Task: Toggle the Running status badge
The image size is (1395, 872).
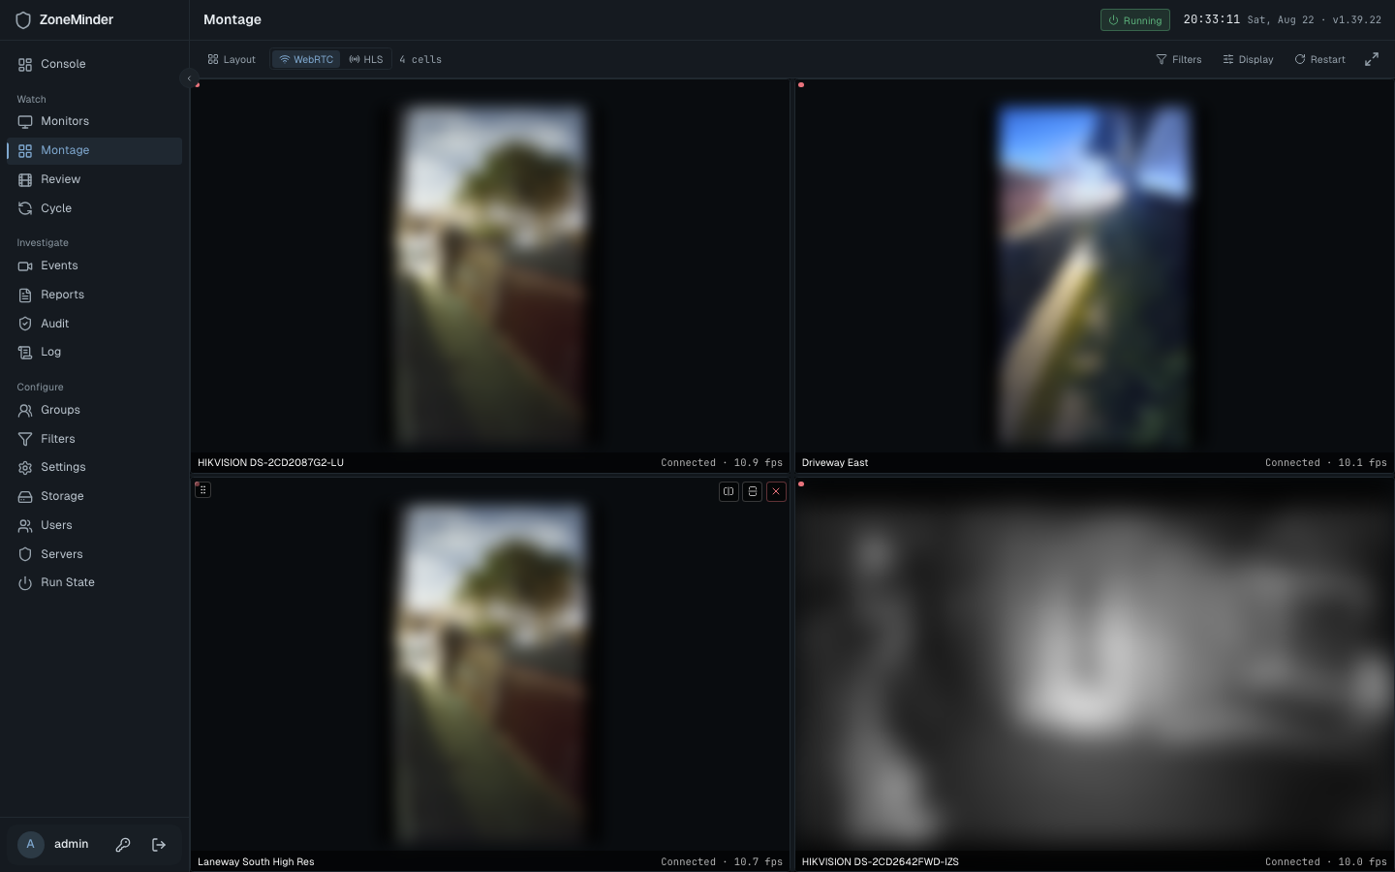Action: coord(1135,20)
